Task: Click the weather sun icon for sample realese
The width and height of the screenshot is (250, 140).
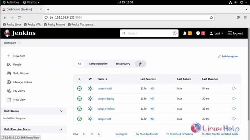Action: [90, 109]
